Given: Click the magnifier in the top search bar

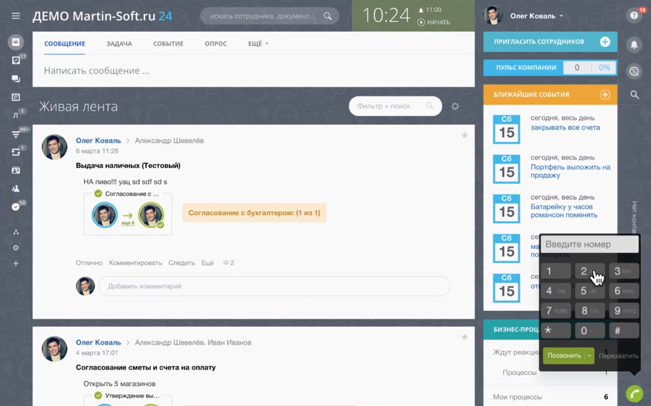Looking at the screenshot, I should [x=328, y=16].
